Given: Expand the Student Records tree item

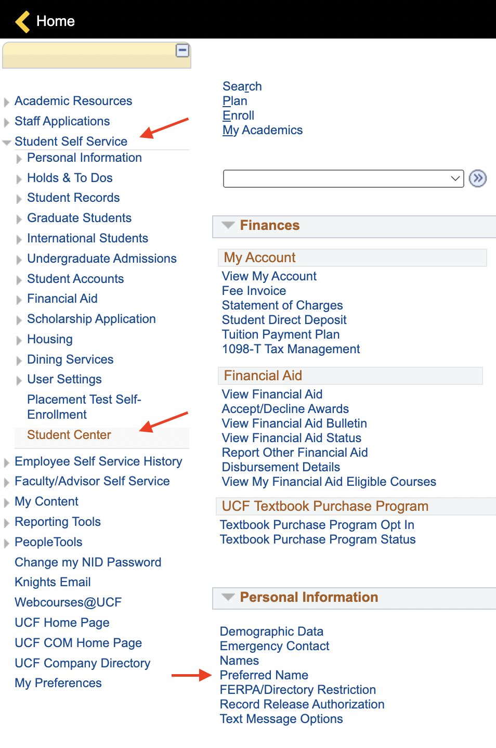Looking at the screenshot, I should tap(19, 199).
